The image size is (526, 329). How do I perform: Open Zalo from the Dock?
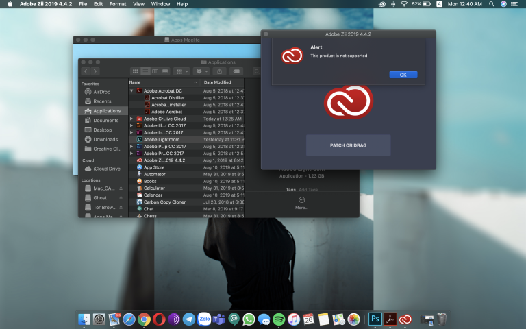204,319
